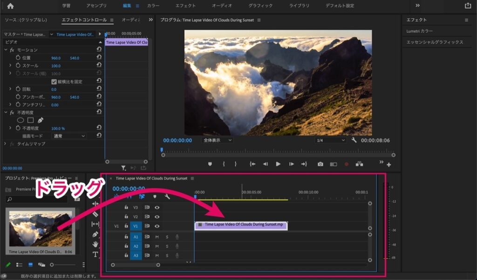Uncheck the 縦横比を固定 checkbox

click(x=54, y=82)
